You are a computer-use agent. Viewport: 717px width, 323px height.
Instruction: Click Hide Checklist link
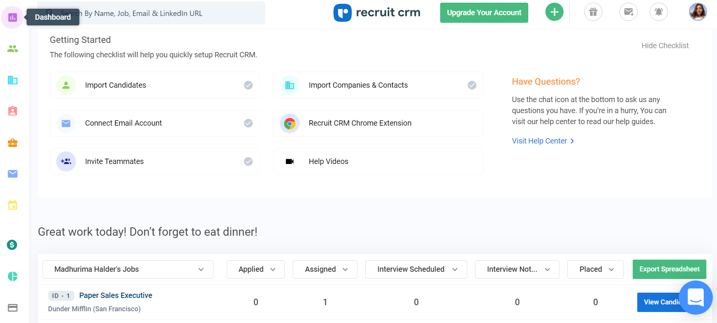tap(665, 46)
